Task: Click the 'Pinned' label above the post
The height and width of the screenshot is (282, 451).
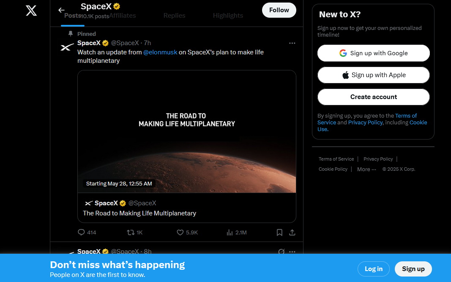Action: click(x=86, y=34)
